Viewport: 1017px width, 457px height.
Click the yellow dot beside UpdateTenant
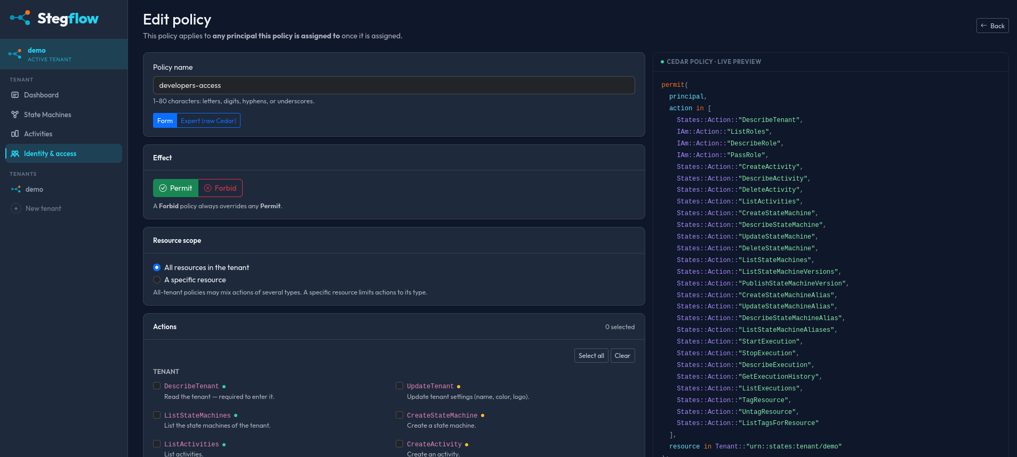click(459, 387)
